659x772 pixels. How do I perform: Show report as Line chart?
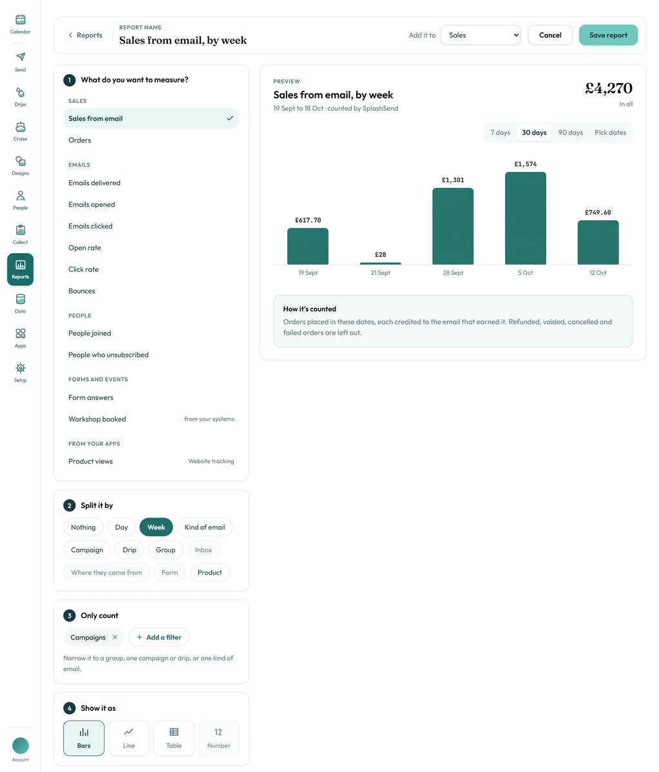point(129,738)
